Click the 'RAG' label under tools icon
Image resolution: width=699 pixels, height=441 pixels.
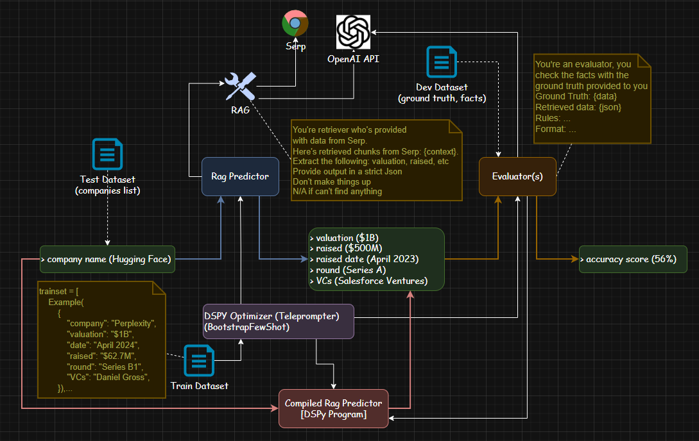click(240, 110)
